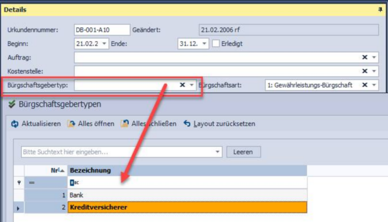Pin the Details panel
Viewport: 388px width, 222px height.
[x=380, y=10]
